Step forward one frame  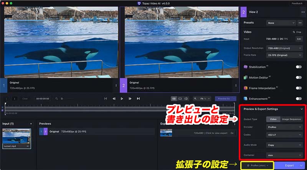pos(130,99)
